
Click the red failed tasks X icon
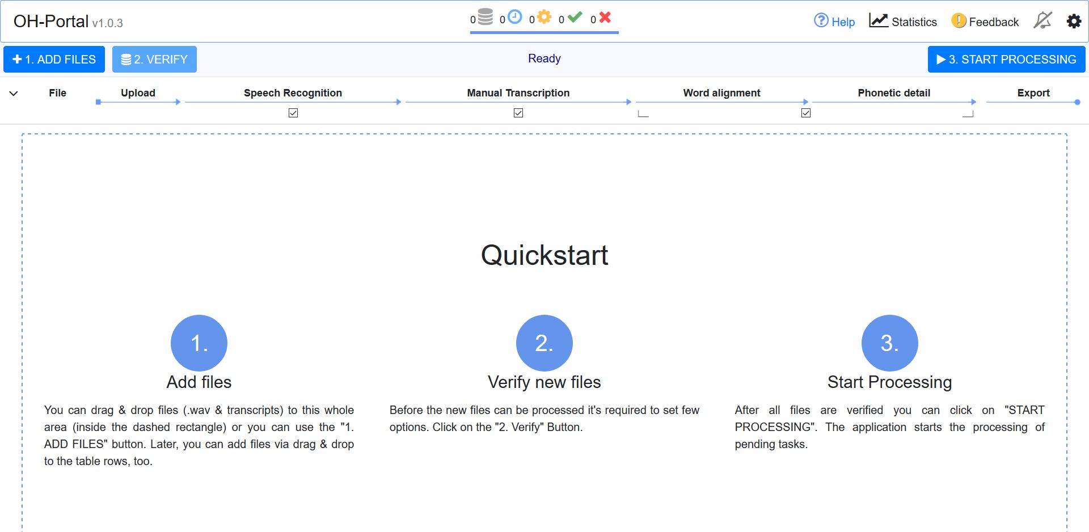point(605,18)
